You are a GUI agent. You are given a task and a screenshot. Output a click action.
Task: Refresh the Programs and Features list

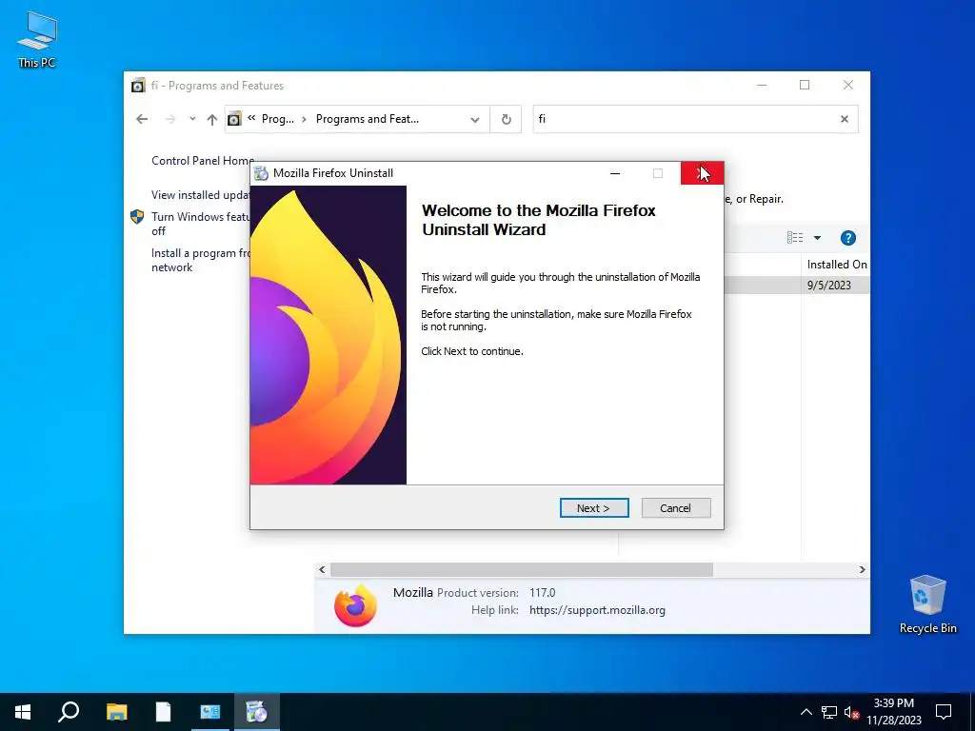click(507, 119)
